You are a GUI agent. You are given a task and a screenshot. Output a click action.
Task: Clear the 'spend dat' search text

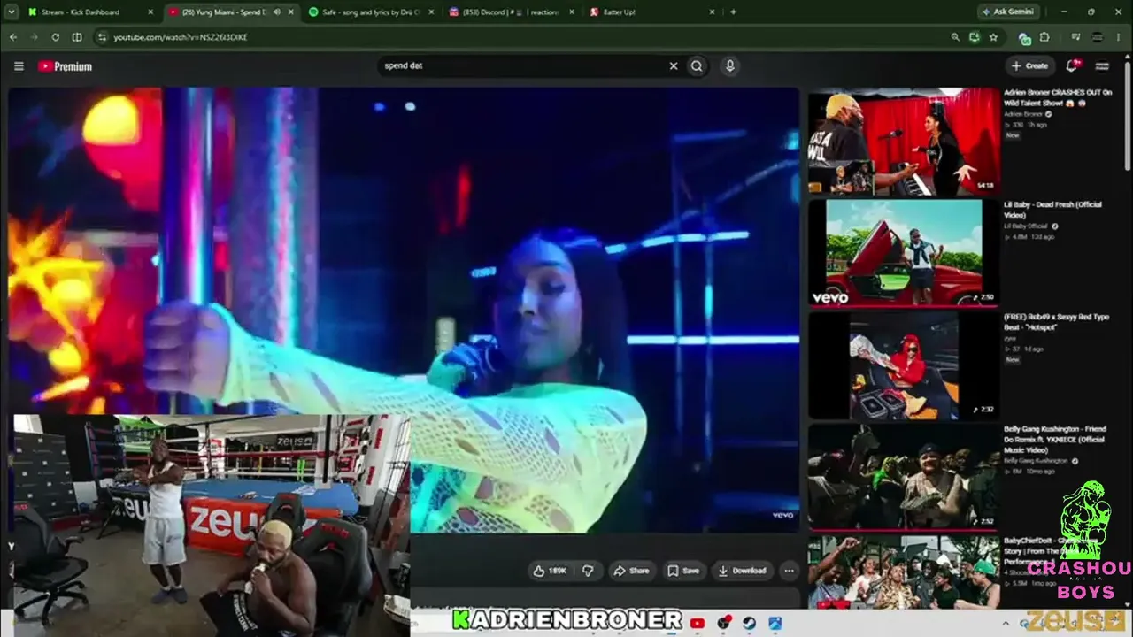click(674, 65)
